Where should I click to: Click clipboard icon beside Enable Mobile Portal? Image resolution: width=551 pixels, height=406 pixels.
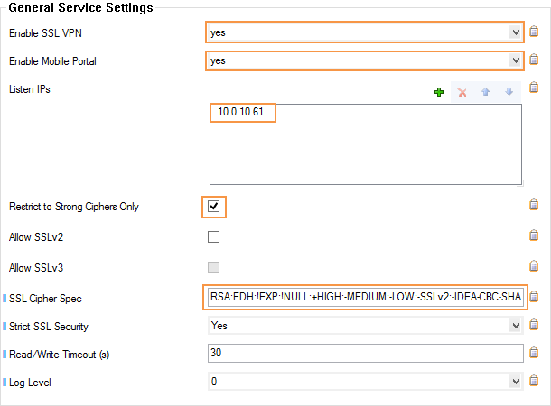click(534, 60)
